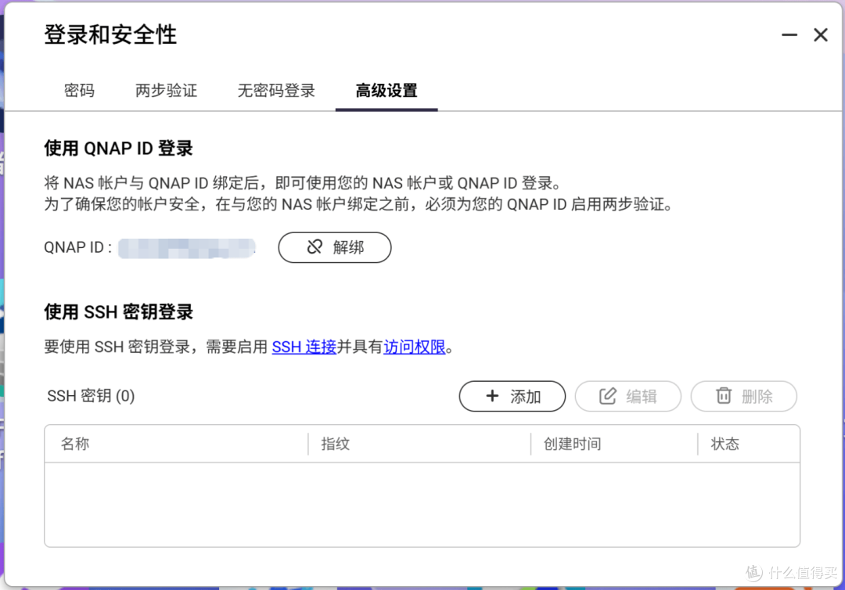Image resolution: width=845 pixels, height=590 pixels.
Task: Click the blurred QNAP ID value
Action: pos(186,248)
